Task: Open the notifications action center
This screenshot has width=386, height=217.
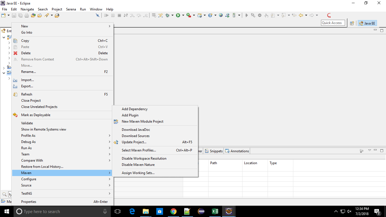Action: pyautogui.click(x=377, y=211)
